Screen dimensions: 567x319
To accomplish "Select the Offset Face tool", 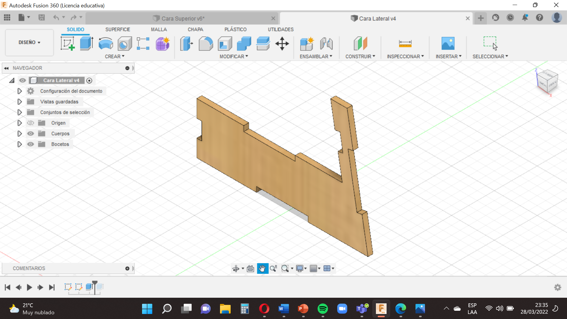I will (263, 44).
